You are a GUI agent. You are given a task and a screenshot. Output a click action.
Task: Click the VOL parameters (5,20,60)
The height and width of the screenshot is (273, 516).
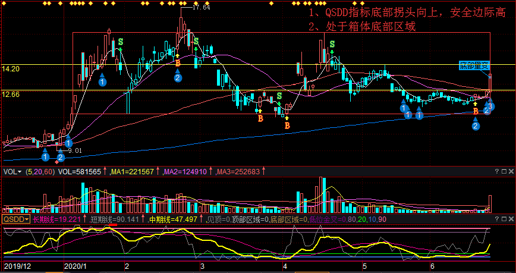[39, 172]
